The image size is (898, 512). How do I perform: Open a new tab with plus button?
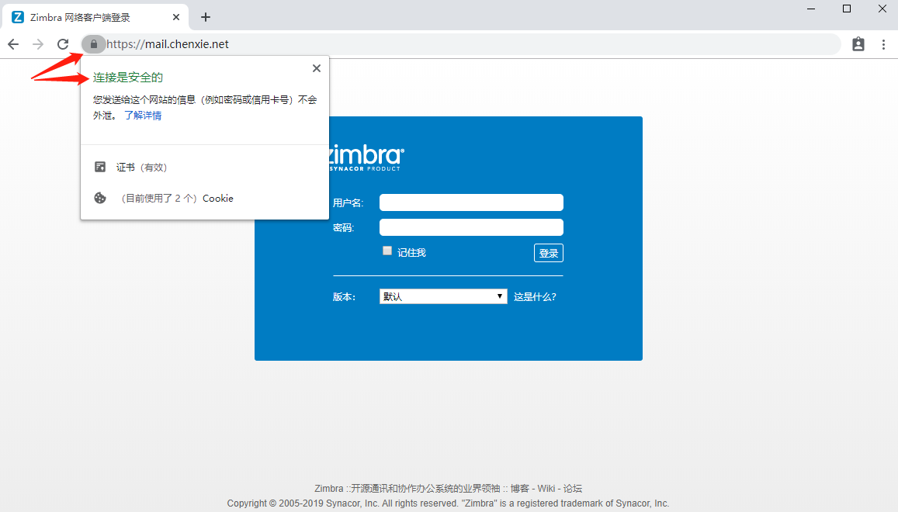click(206, 17)
